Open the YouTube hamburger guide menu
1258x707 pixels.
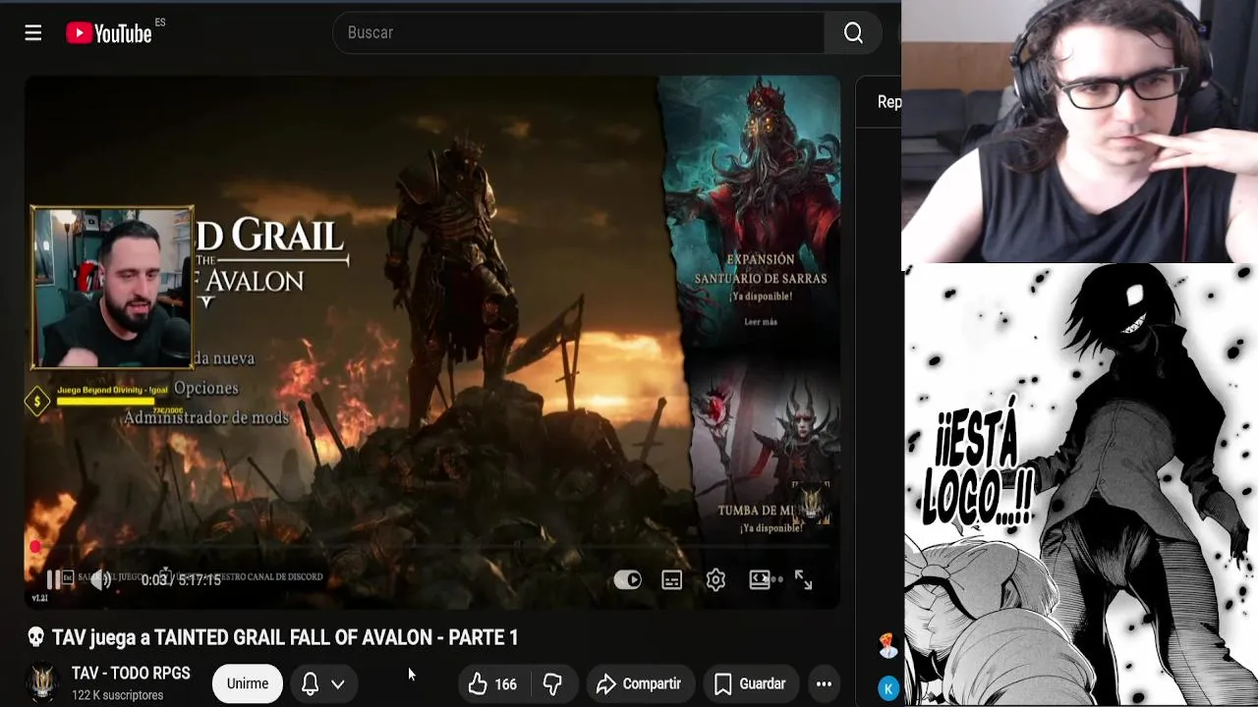point(33,33)
